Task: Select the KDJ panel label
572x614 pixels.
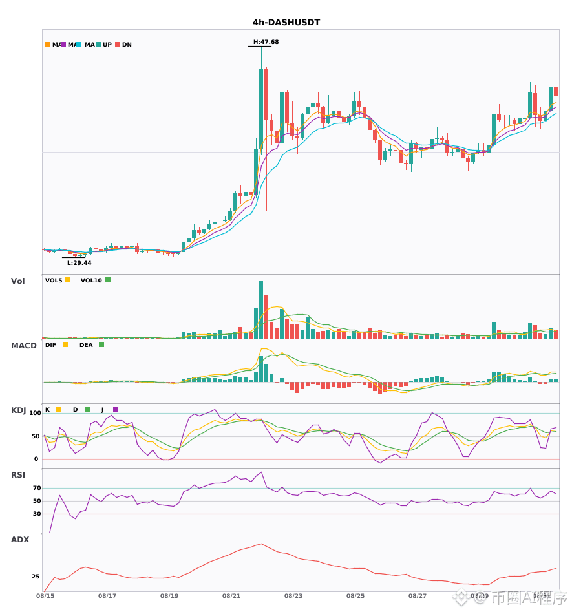Action: [x=18, y=410]
